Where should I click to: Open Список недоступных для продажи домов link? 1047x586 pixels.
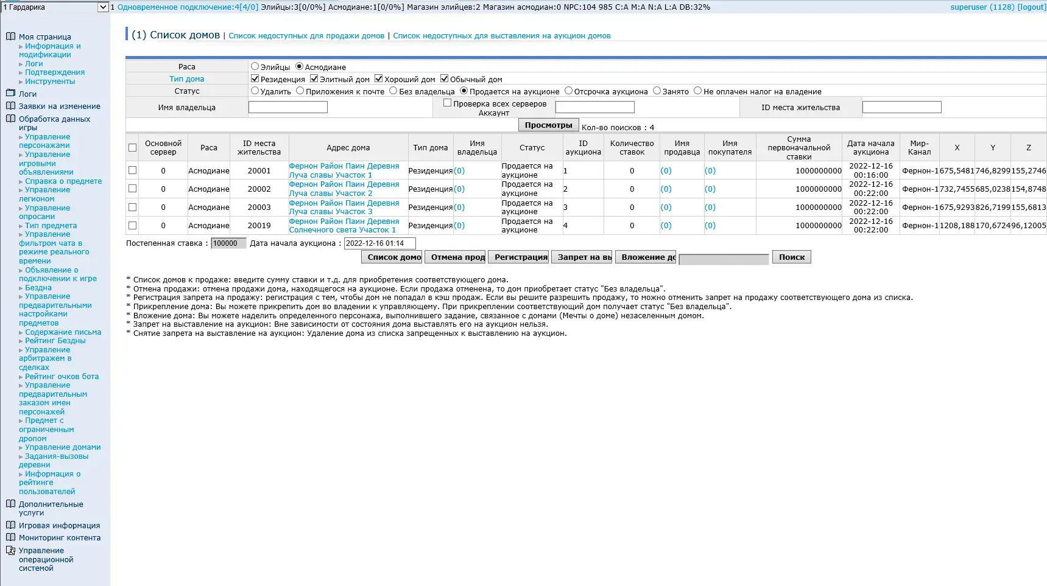click(306, 36)
